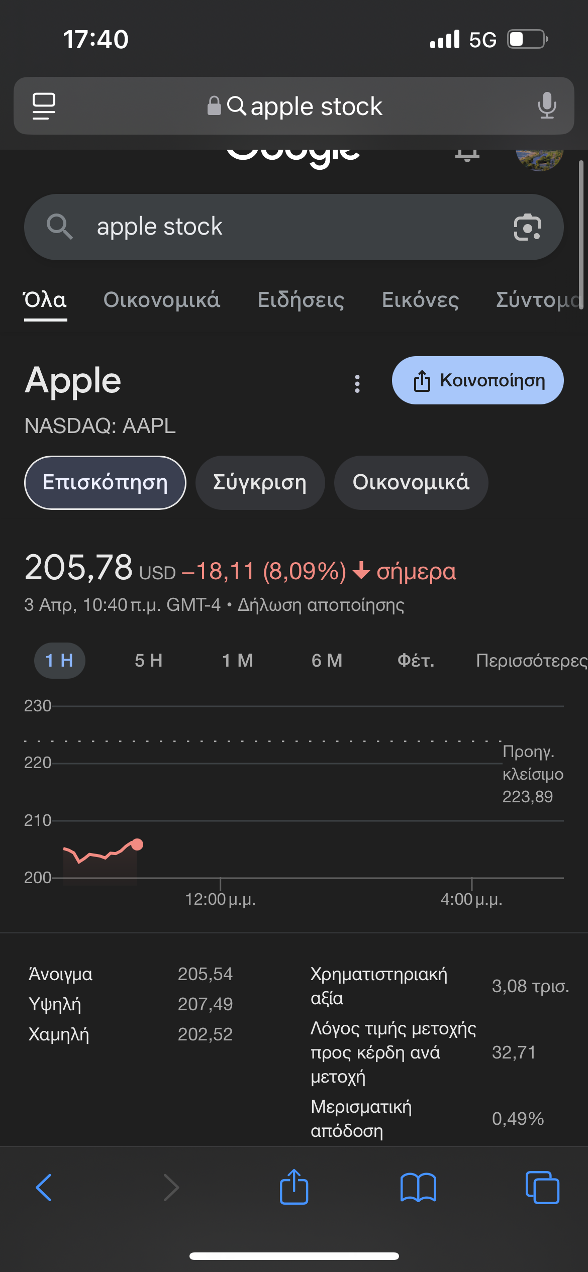The image size is (588, 1272).
Task: Tap the chart's current price marker dot
Action: 137,844
